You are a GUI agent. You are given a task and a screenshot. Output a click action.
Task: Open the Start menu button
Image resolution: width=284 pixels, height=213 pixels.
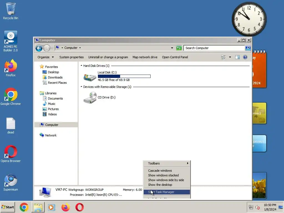7,207
